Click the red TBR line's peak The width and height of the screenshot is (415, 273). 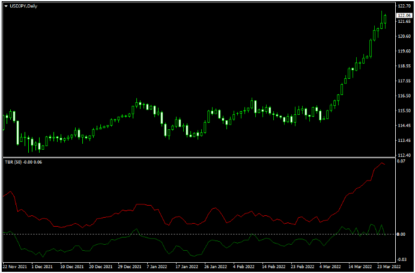point(382,163)
